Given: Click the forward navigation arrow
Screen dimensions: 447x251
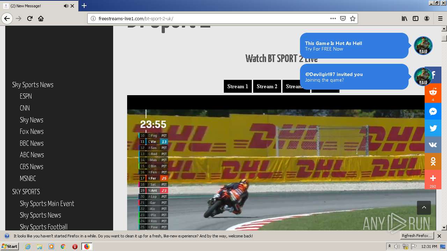Looking at the screenshot, I should click(x=19, y=18).
